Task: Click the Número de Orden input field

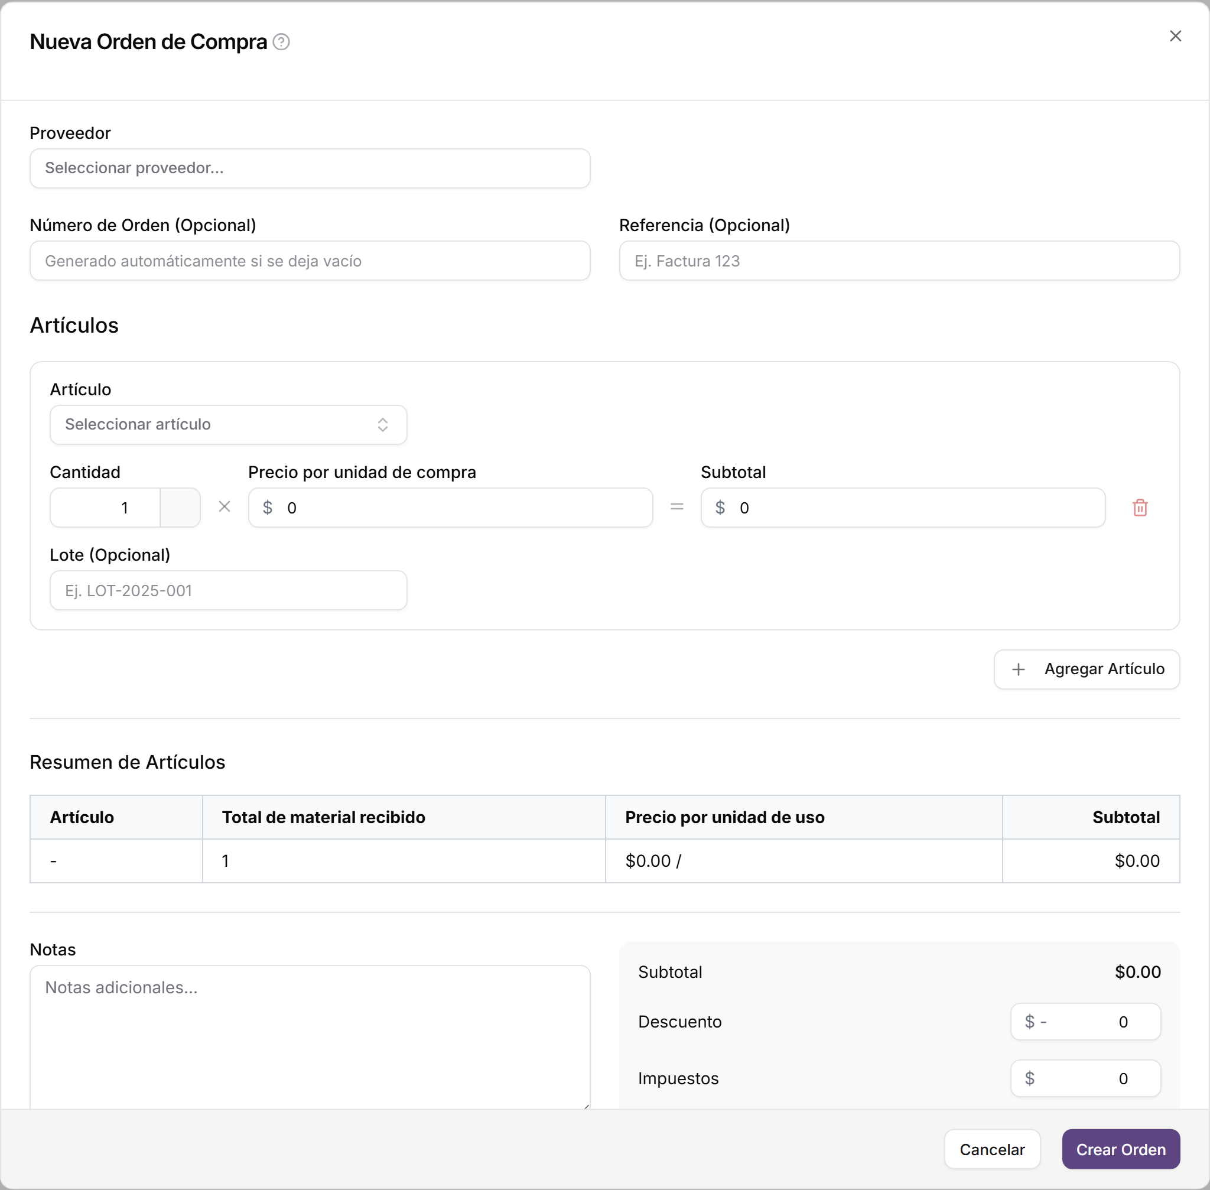Action: click(310, 261)
